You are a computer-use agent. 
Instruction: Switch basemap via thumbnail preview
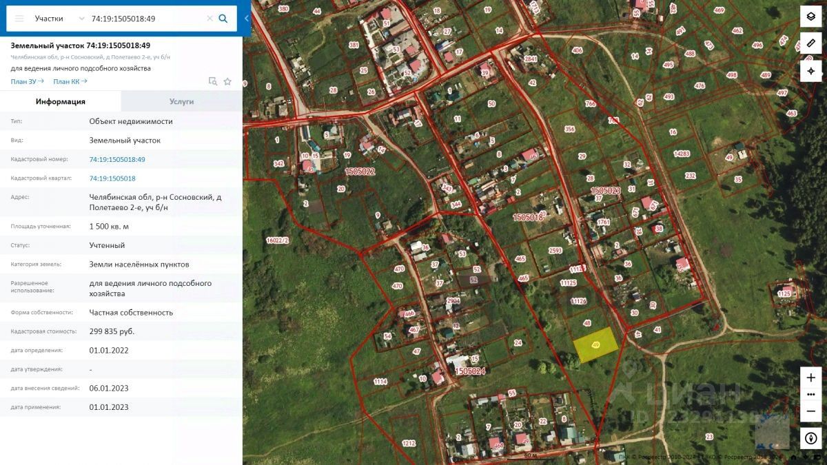(773, 431)
